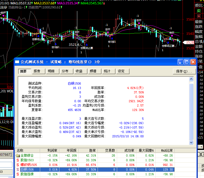Sort by the 交易数 column header
The image size is (204, 178).
tap(107, 151)
